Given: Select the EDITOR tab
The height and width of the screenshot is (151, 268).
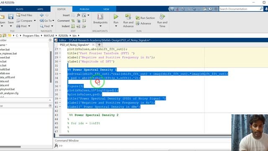Looking at the screenshot, I should (62, 9).
